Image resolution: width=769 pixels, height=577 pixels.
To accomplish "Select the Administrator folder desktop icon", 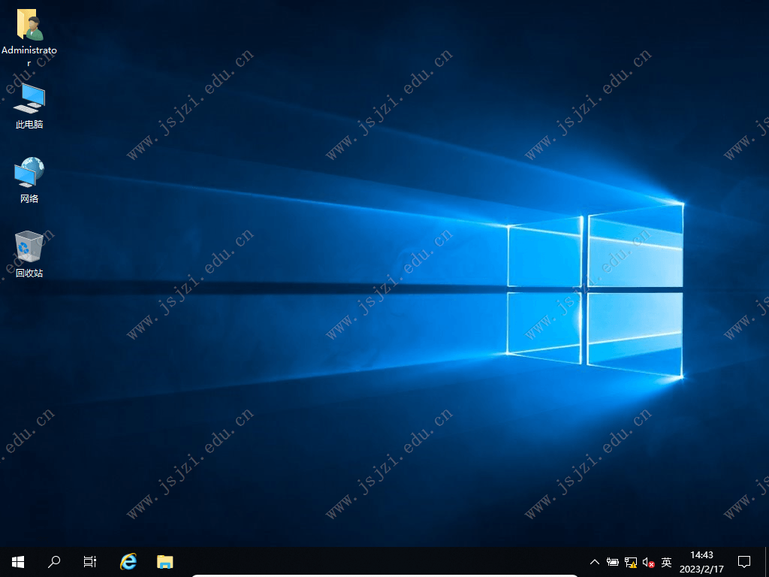I will pos(29,37).
